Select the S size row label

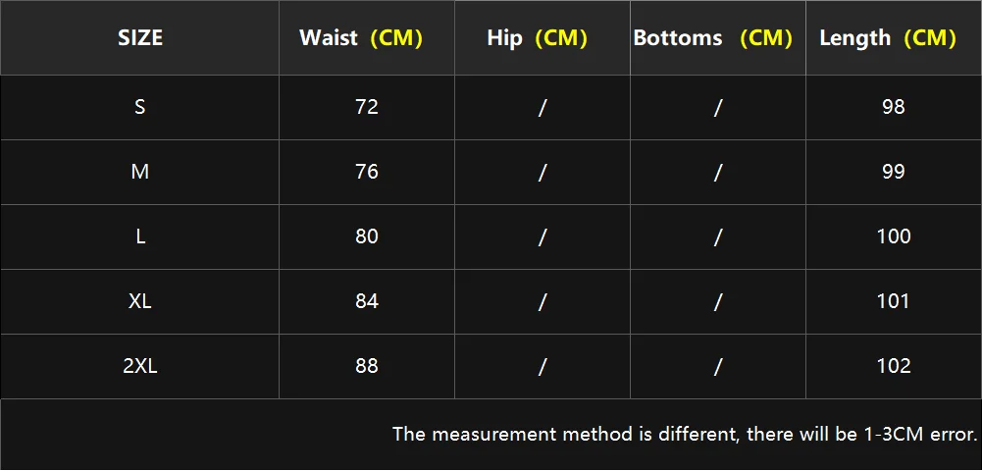click(x=140, y=107)
